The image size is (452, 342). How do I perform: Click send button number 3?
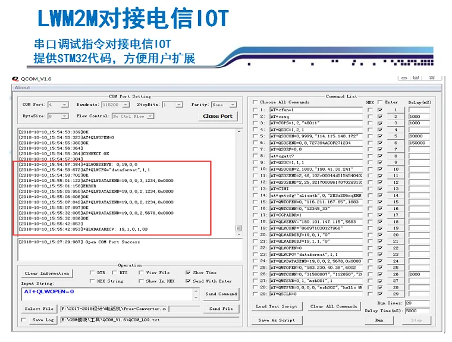pyautogui.click(x=395, y=123)
